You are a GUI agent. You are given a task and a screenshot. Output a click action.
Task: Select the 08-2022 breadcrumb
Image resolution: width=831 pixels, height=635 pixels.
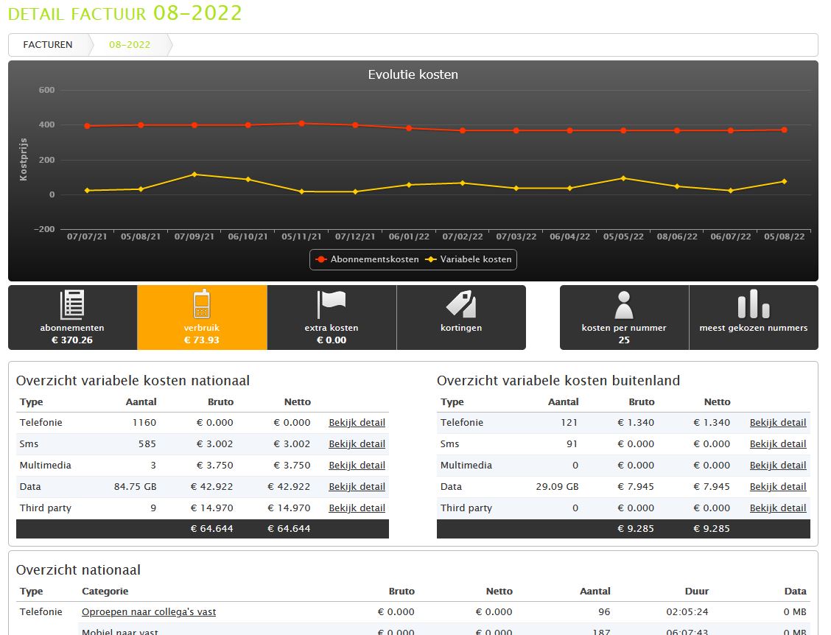[130, 44]
